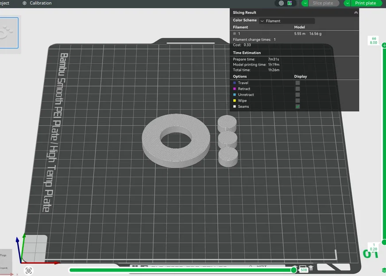Click the 5.55 m filament length
Image resolution: width=386 pixels, height=276 pixels.
tap(300, 34)
